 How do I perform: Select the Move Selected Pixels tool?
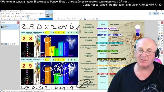click(x=162, y=25)
